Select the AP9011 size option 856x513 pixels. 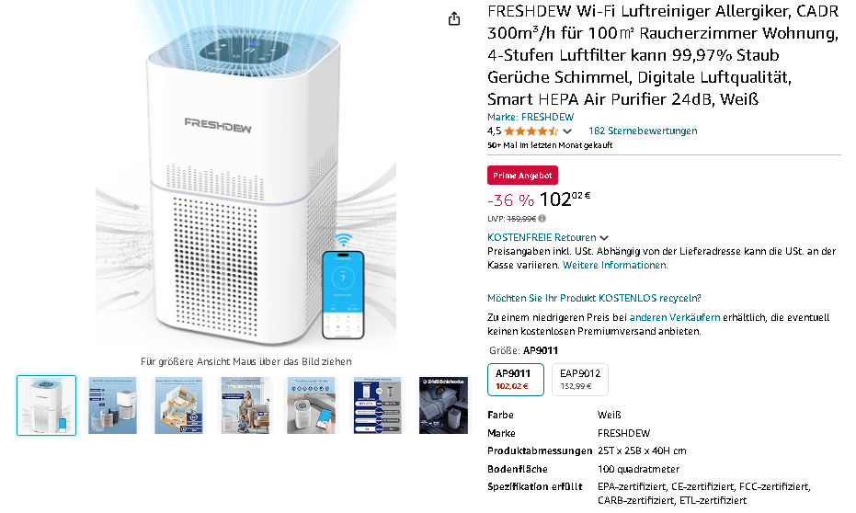(x=515, y=380)
